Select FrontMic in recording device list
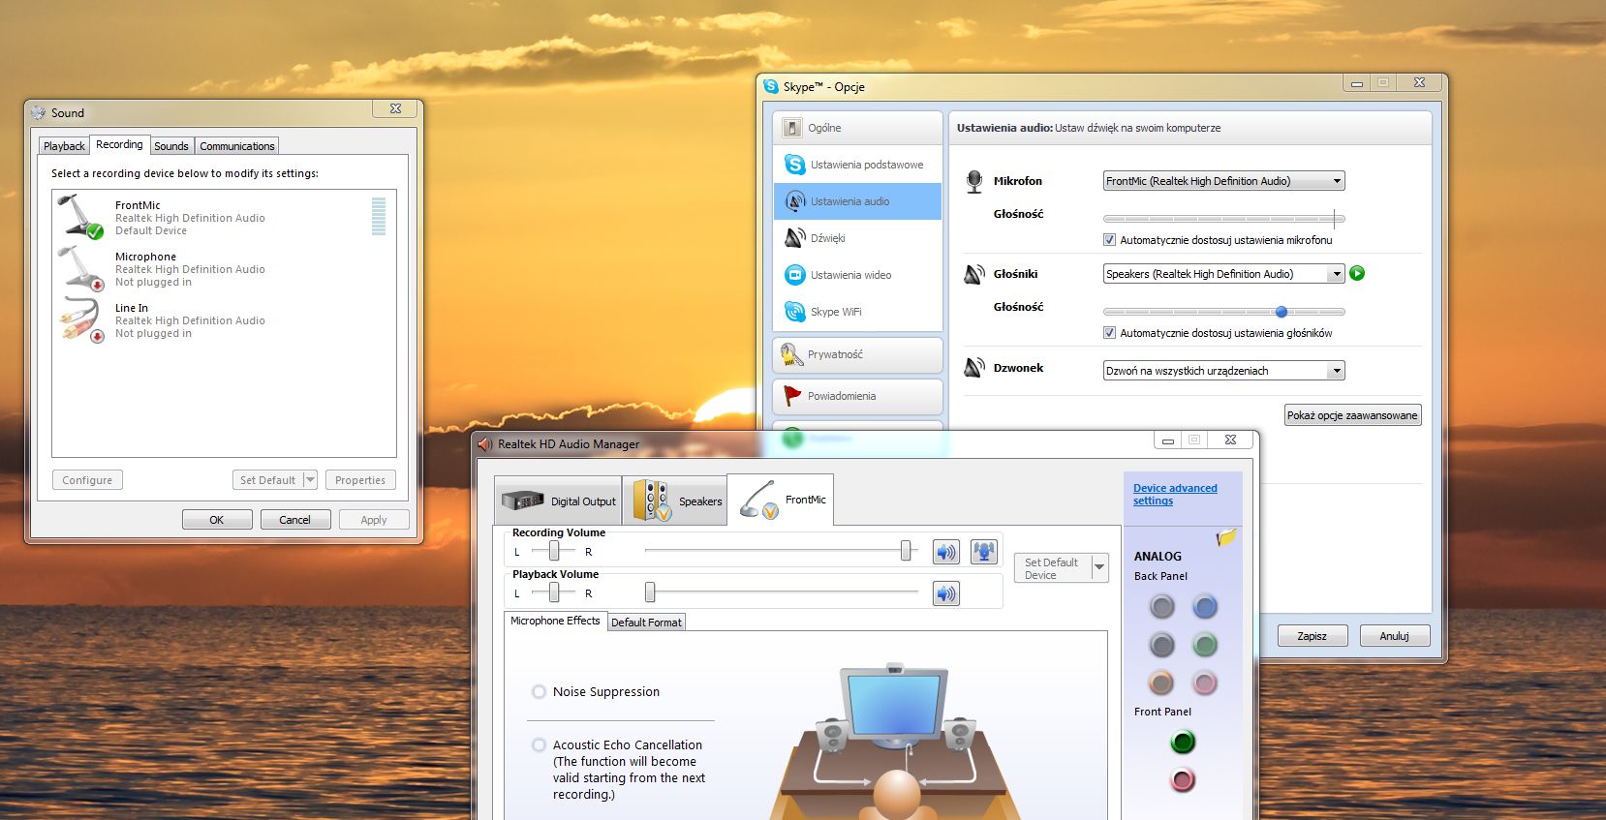Image resolution: width=1606 pixels, height=820 pixels. pyautogui.click(x=224, y=218)
